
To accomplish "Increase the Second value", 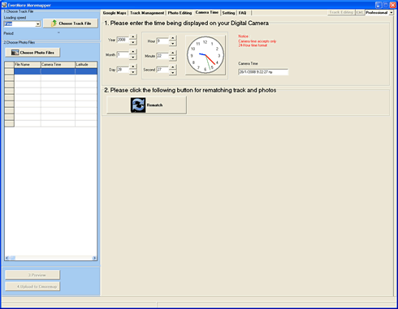I will click(173, 67).
